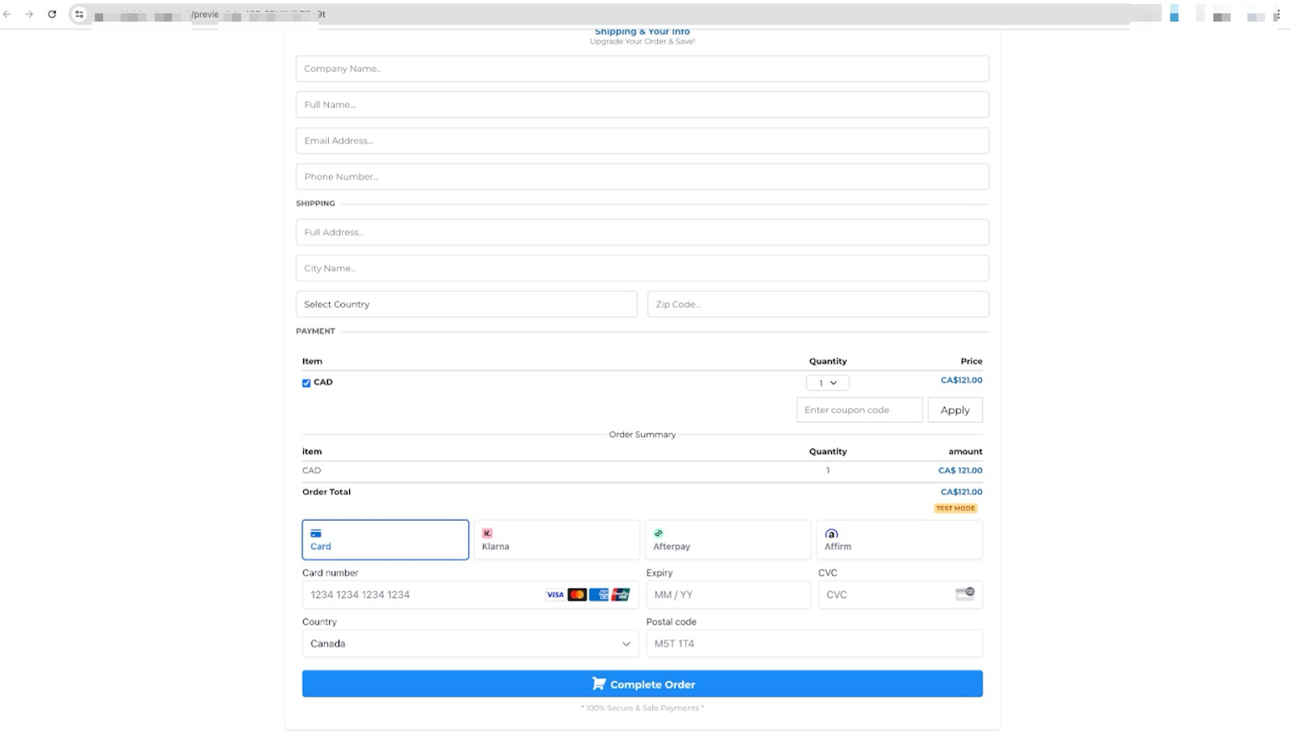Viewport: 1290px width, 732px height.
Task: Click the browser forward arrow
Action: point(29,15)
